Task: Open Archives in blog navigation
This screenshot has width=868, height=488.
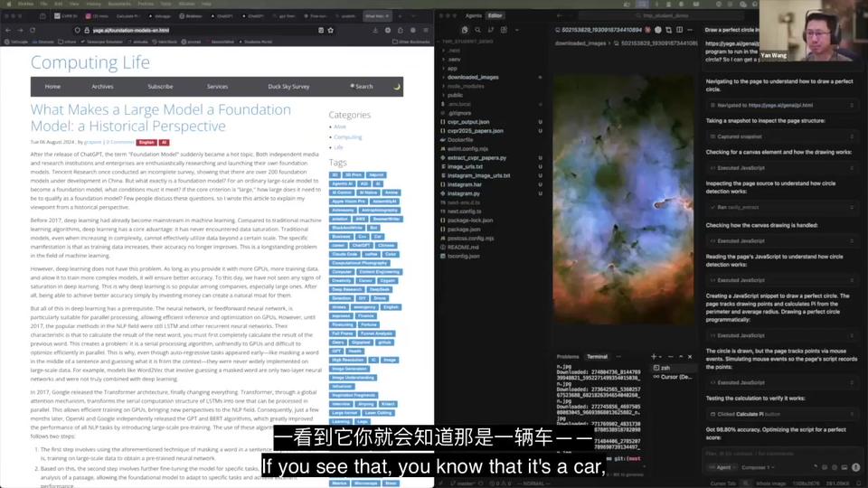Action: (102, 87)
